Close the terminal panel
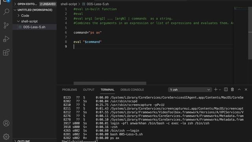Screen dimensions: 252x142 246,90
